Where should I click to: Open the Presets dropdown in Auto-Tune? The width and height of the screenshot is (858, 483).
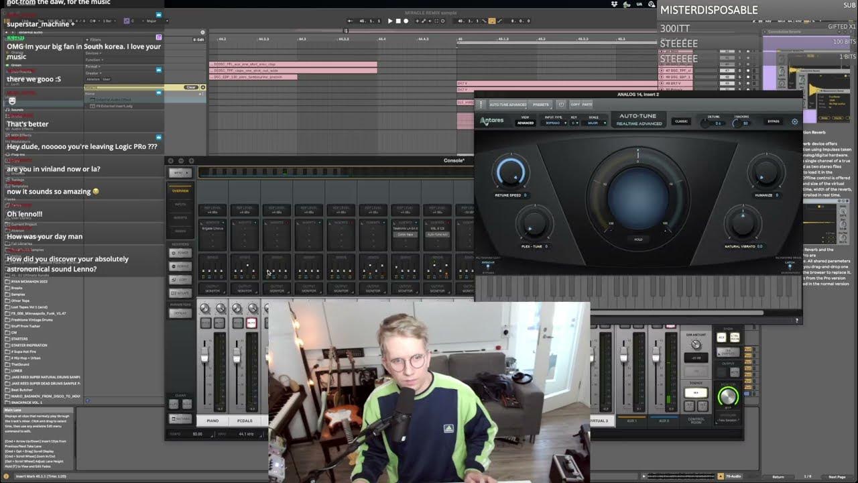pos(541,105)
